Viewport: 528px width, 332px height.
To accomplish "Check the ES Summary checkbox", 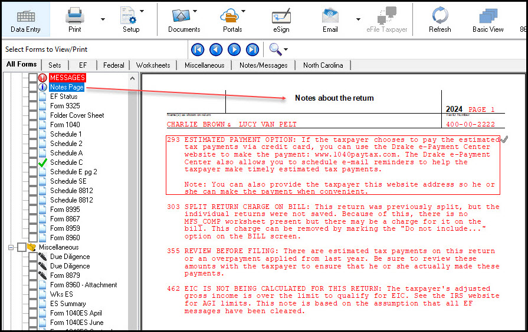I will (x=32, y=304).
